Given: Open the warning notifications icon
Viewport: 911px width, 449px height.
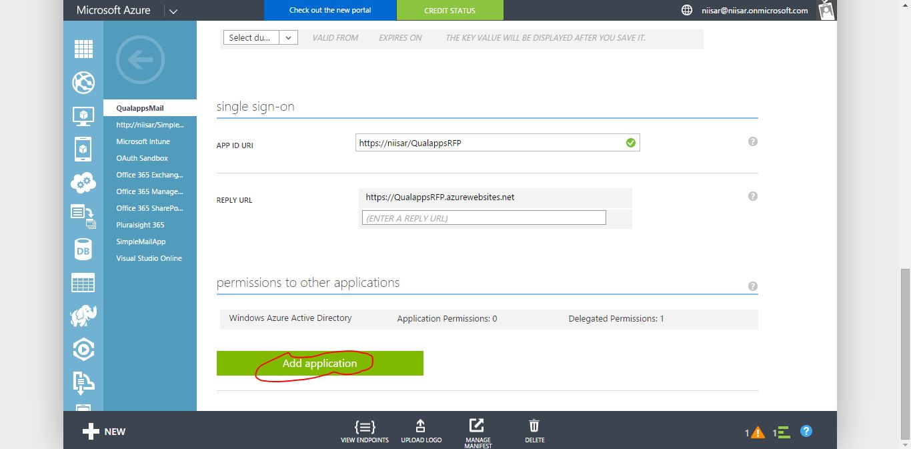Looking at the screenshot, I should tap(758, 432).
